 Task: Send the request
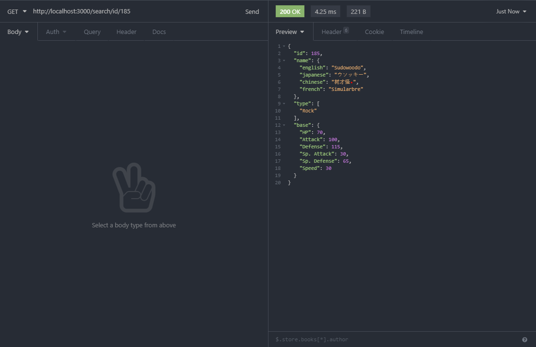tap(252, 11)
